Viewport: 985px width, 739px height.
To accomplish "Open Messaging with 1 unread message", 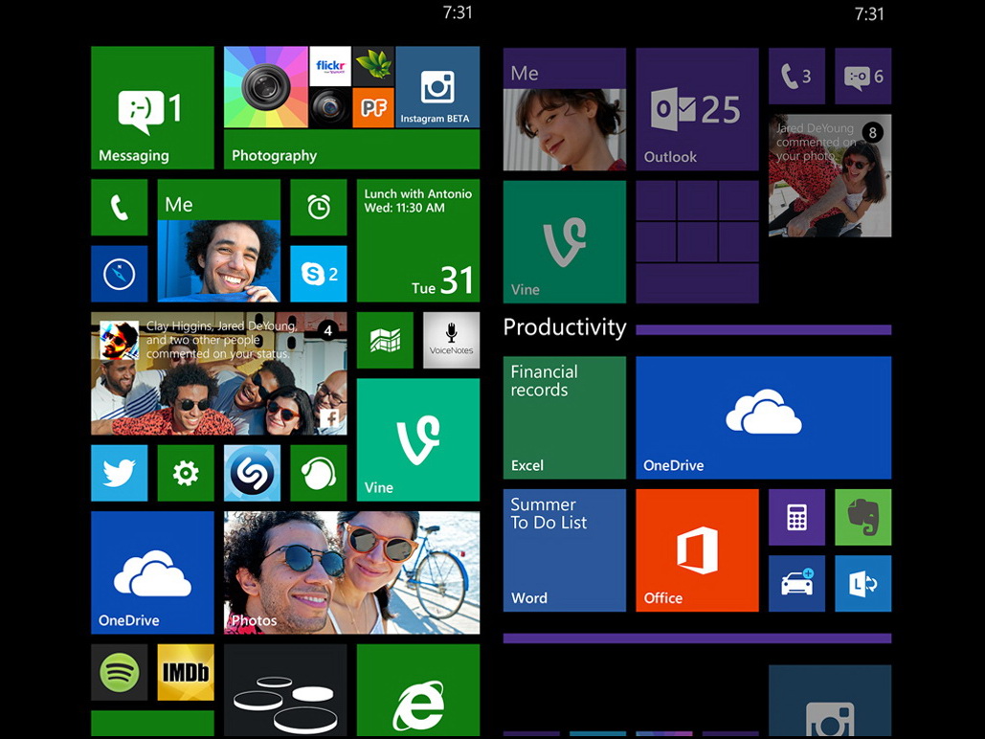I will [151, 107].
